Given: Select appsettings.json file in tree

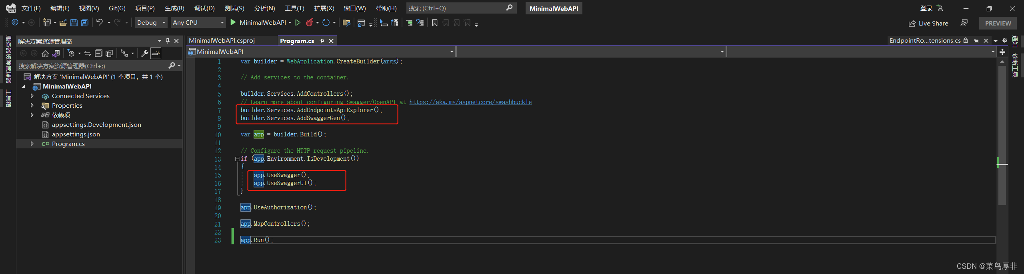Looking at the screenshot, I should 76,134.
